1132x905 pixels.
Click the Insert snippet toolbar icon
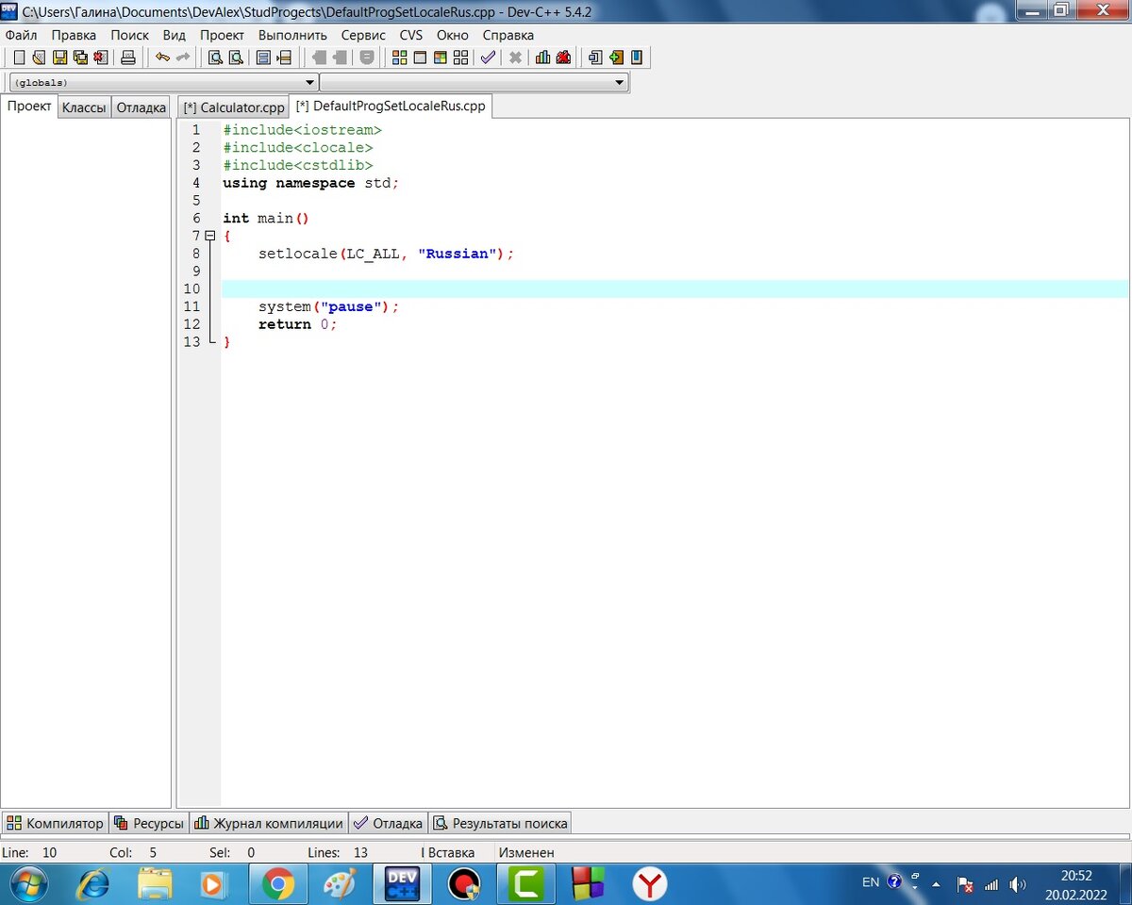coord(595,58)
